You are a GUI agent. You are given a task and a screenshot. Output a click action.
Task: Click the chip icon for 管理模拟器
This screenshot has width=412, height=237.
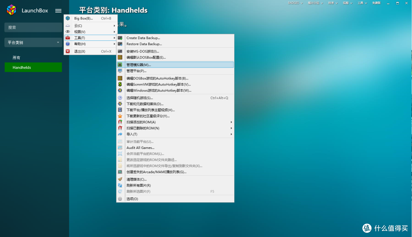[120, 64]
